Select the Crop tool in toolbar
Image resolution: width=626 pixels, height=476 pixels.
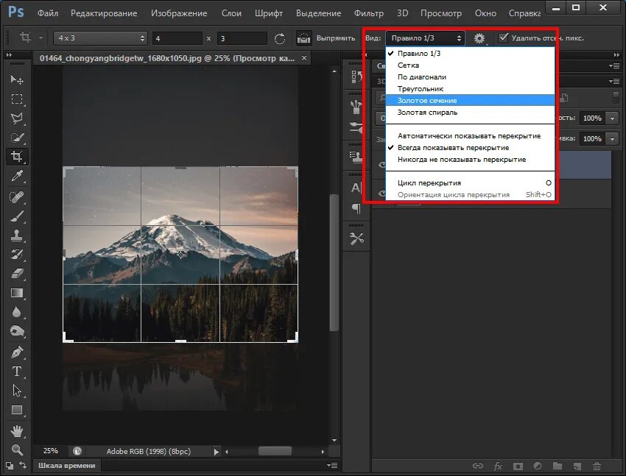tap(17, 156)
